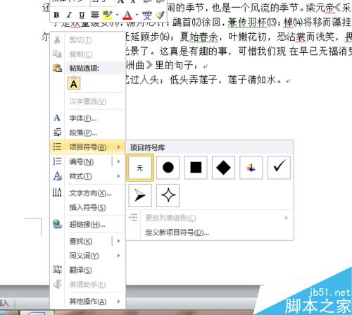This screenshot has width=352, height=315.
Task: Toggle italic in the mini toolbar
Action: (69, 16)
